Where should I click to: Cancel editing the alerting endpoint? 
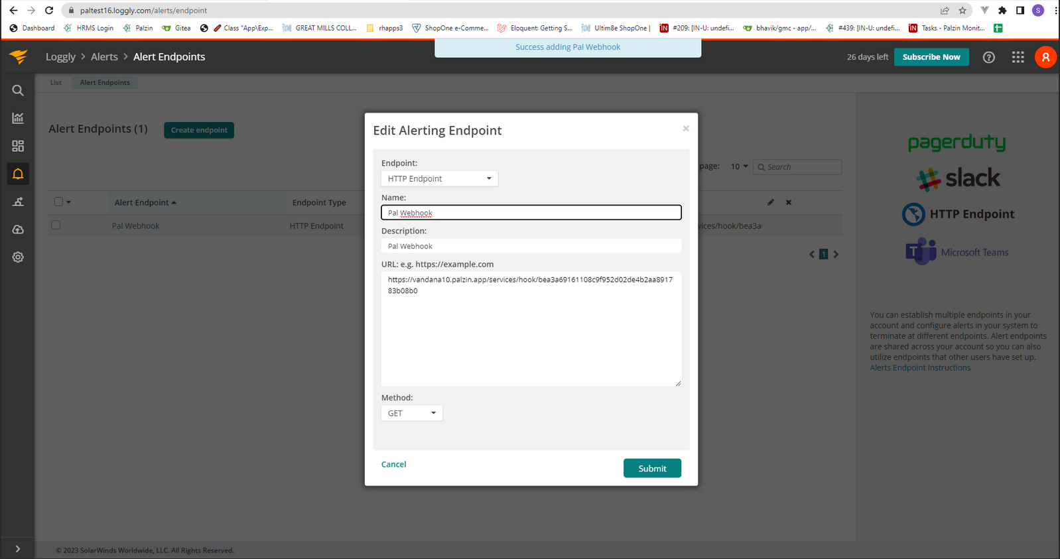(393, 464)
